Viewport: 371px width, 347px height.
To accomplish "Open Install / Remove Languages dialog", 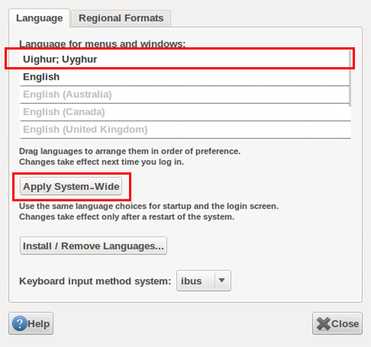I will point(94,246).
